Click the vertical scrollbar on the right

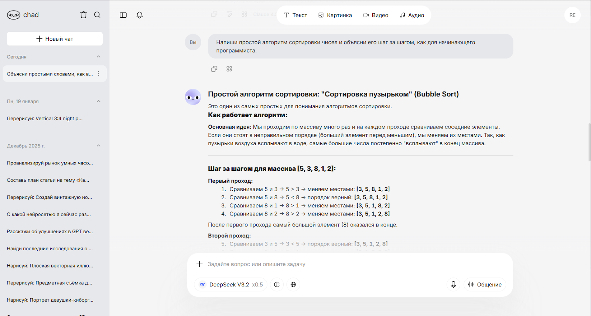pyautogui.click(x=589, y=142)
